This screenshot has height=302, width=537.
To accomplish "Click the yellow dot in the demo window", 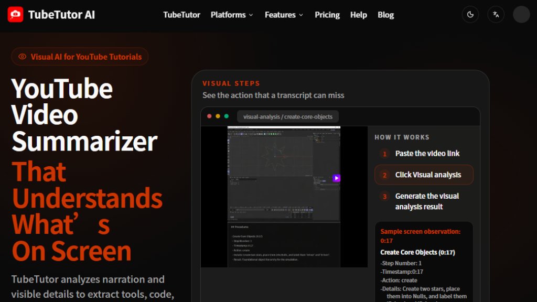I will (x=218, y=116).
